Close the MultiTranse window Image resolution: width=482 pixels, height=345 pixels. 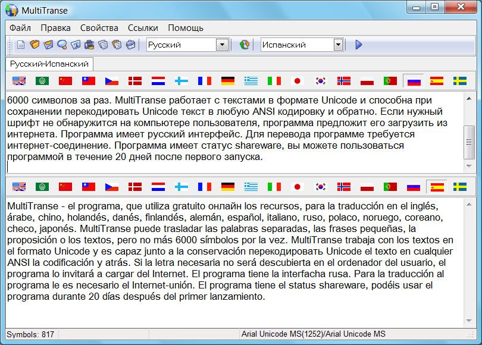[x=461, y=7]
